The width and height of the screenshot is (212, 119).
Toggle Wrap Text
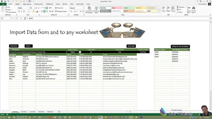coord(59,8)
